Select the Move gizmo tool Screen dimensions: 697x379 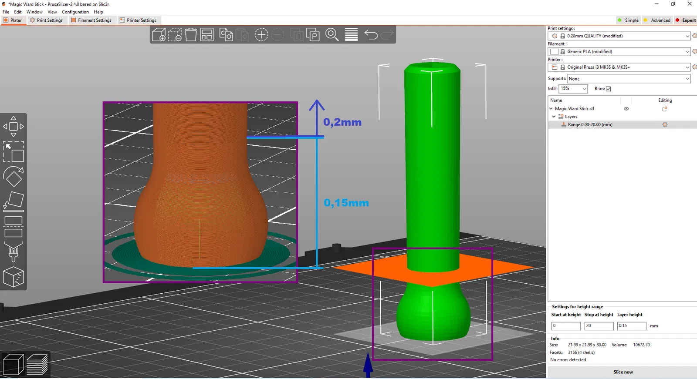[x=14, y=127]
